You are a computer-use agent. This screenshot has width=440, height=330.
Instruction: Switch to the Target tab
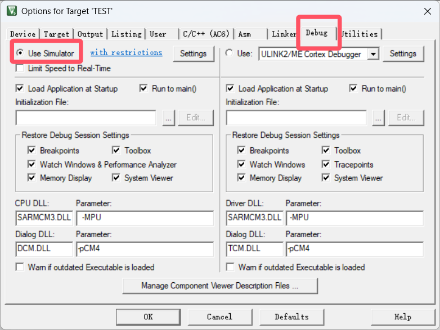(56, 34)
